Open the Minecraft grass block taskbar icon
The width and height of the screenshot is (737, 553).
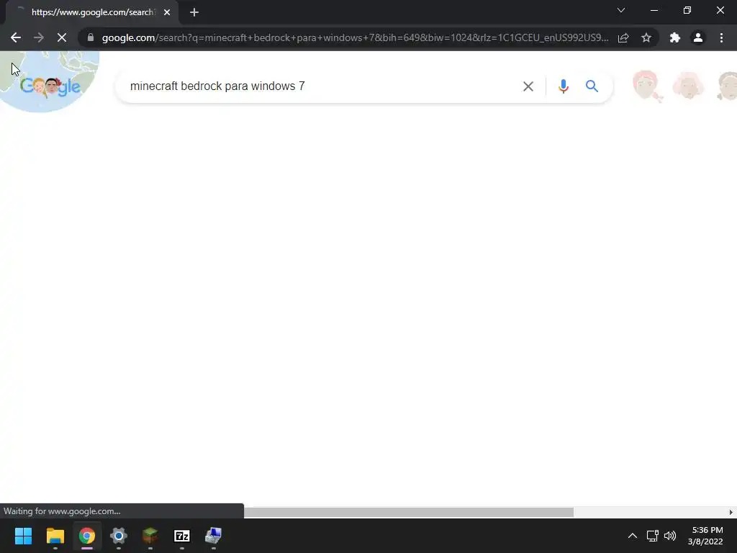150,536
